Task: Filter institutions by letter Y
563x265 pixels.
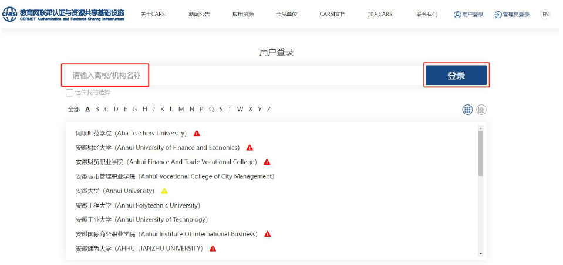Action: pos(259,110)
